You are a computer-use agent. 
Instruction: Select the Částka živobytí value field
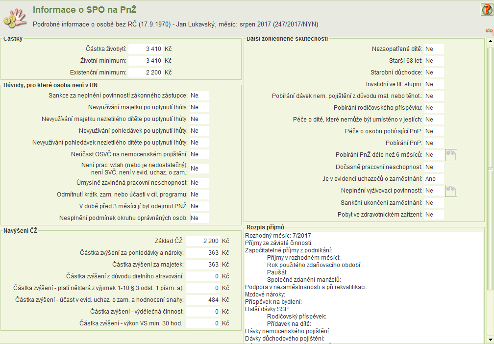click(x=146, y=49)
